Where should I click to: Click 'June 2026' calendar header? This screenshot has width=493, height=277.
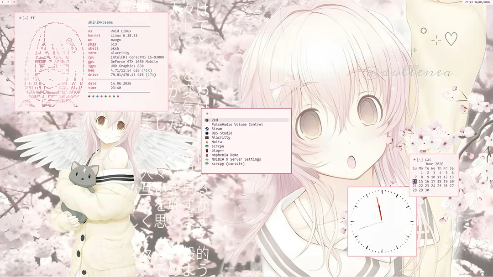pos(434,164)
